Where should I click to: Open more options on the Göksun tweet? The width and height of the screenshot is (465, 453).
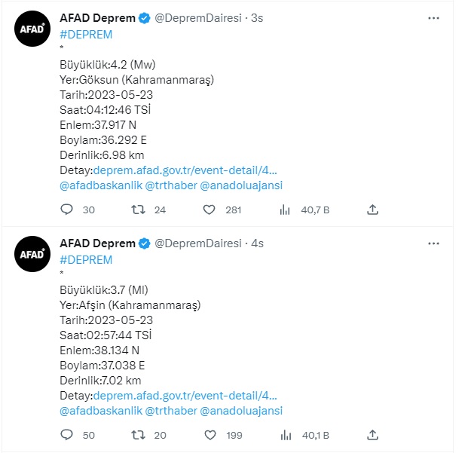(x=433, y=18)
